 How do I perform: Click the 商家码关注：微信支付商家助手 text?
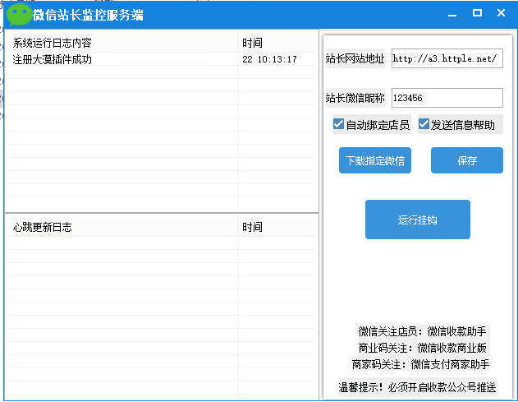[420, 364]
